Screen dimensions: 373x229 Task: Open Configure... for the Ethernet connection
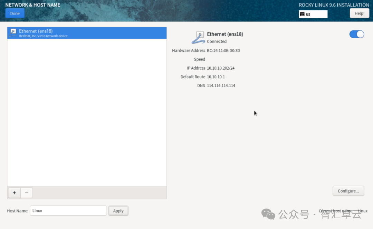click(348, 191)
